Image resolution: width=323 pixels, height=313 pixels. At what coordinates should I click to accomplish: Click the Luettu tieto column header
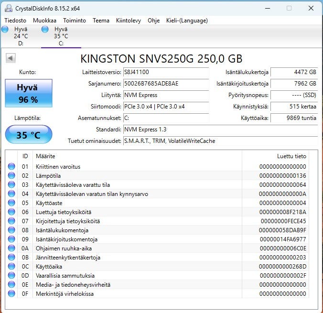tap(291, 156)
